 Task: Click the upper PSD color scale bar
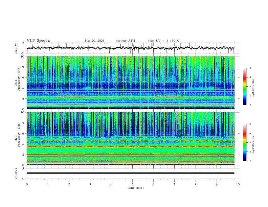[245, 87]
